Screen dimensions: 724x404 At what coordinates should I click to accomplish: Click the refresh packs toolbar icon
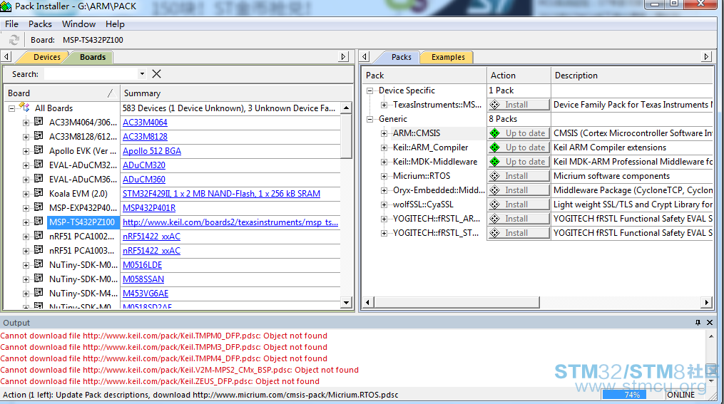[14, 40]
